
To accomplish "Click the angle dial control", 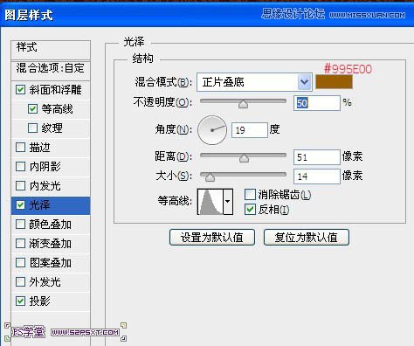I will click(x=212, y=130).
